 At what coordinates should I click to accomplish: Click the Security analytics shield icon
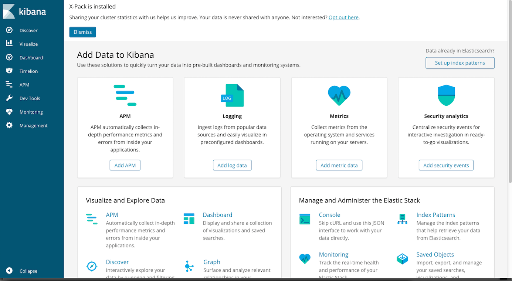pyautogui.click(x=446, y=95)
